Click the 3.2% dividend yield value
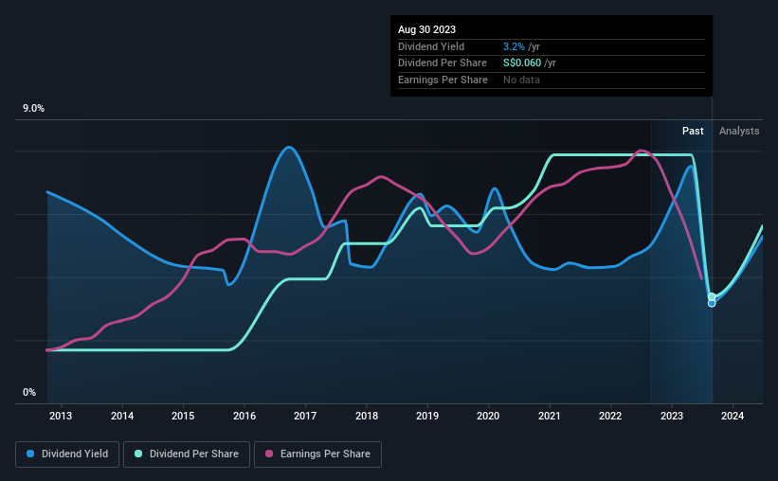 (x=514, y=46)
